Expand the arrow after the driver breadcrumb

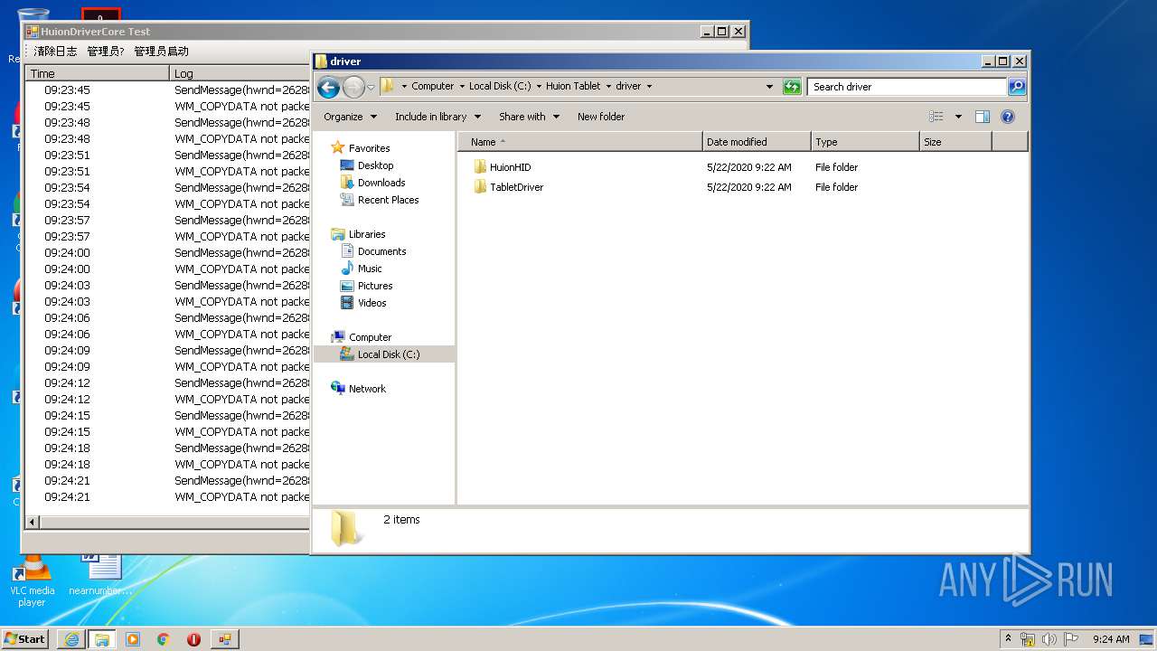coord(649,87)
